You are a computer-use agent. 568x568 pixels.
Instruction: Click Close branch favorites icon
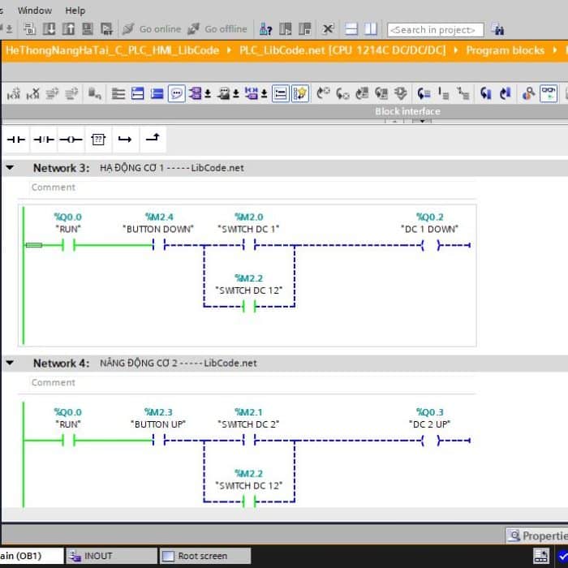[x=153, y=140]
